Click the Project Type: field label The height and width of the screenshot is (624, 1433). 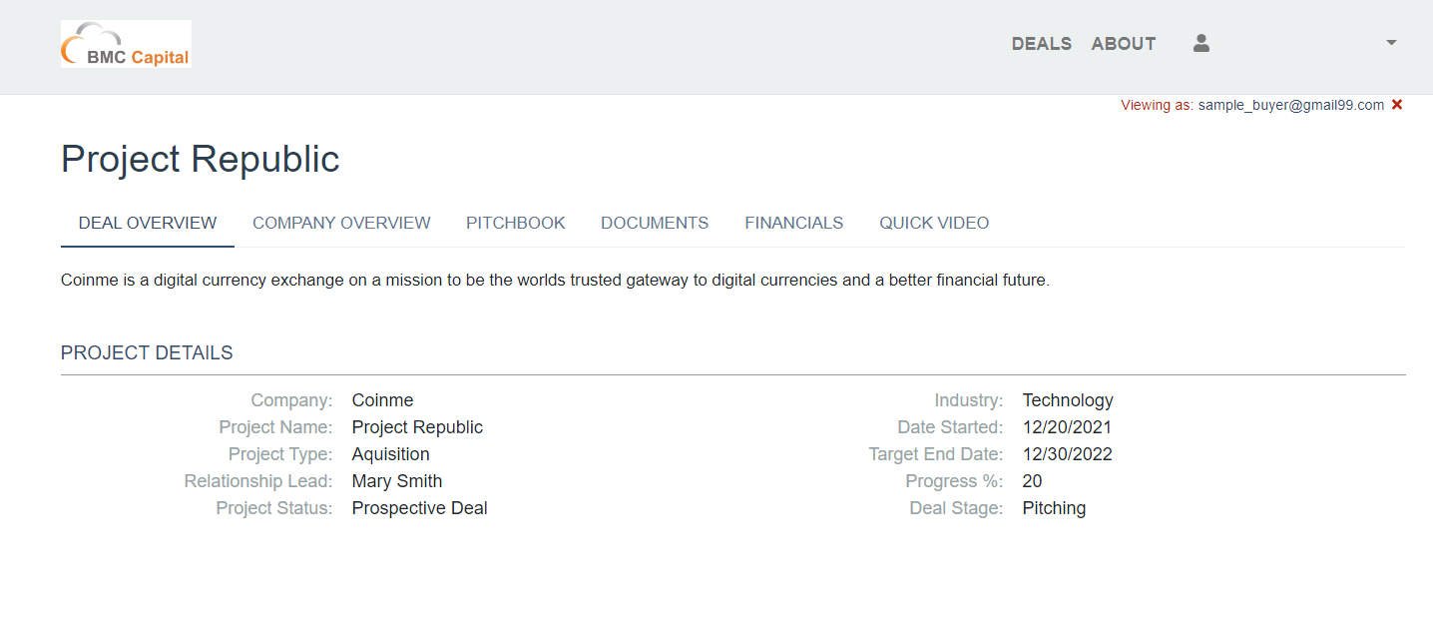(x=280, y=454)
